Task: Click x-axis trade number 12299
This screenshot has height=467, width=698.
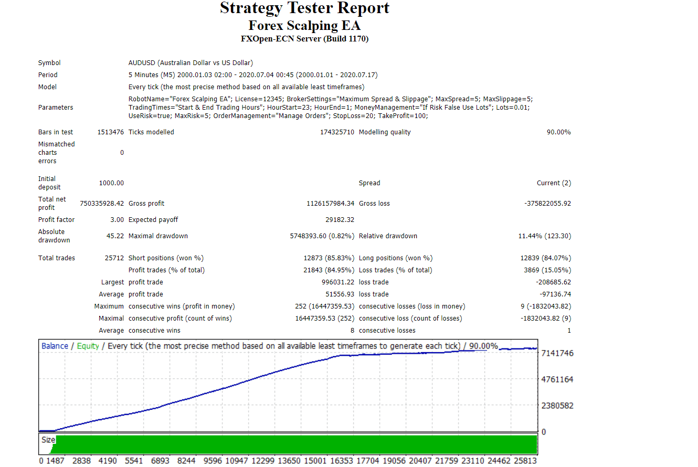Action: (263, 461)
